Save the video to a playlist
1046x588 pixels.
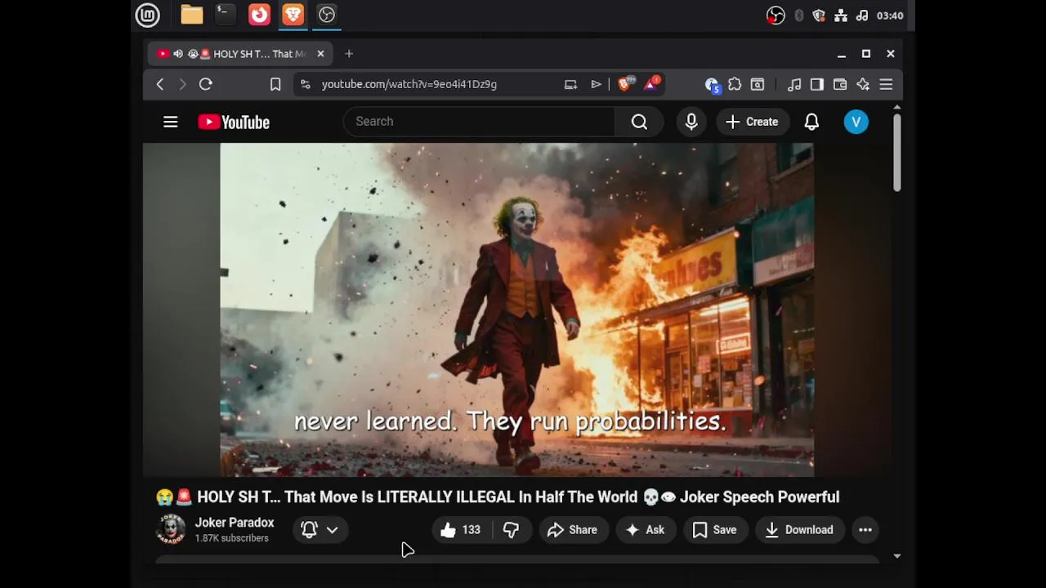[x=715, y=530]
